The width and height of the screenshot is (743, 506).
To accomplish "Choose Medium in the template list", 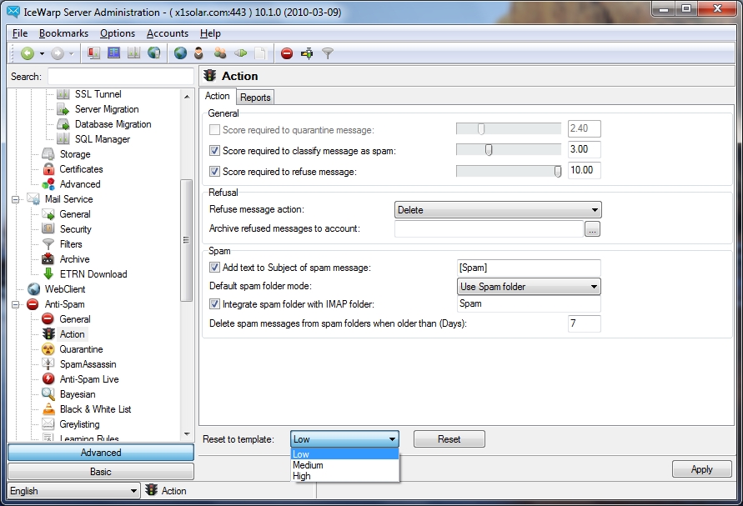I will [309, 465].
